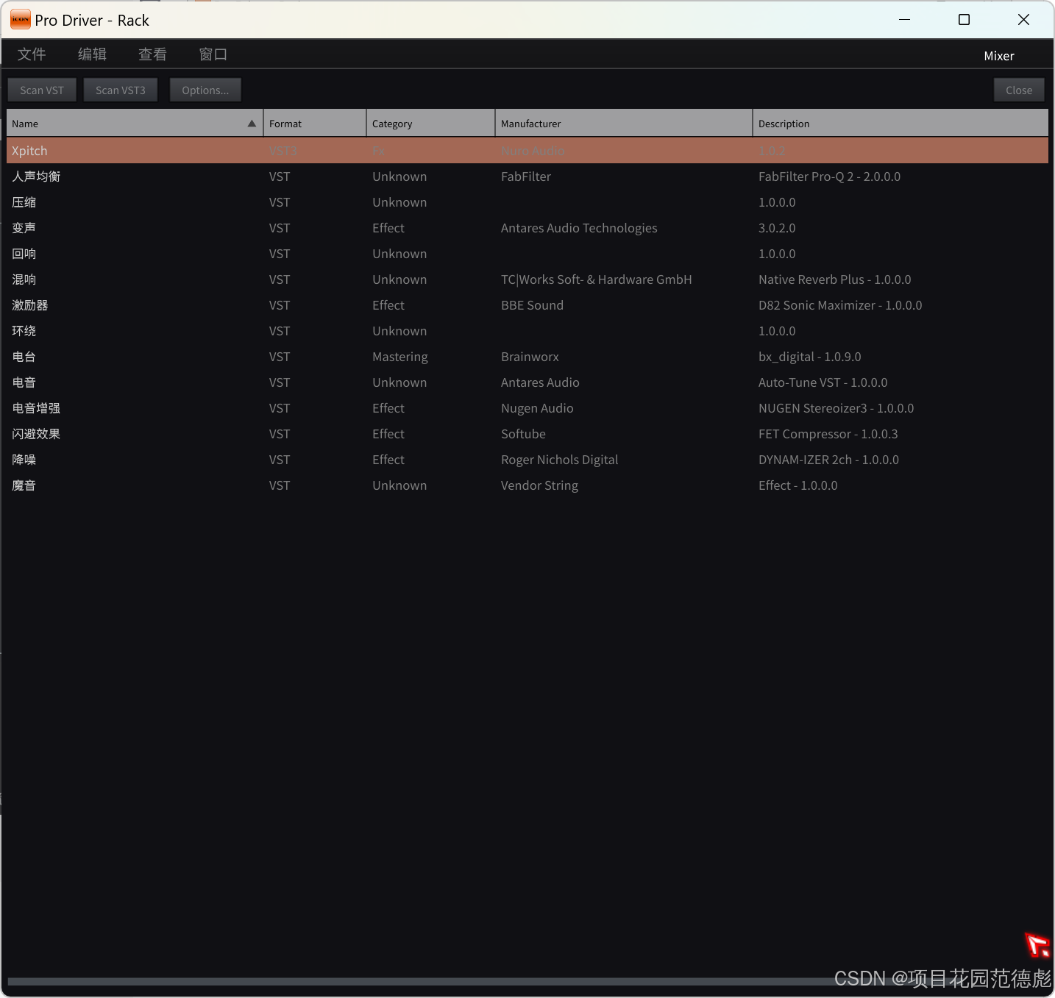Click D82 Sonic Maximizer - 1.0.0.0 description
Image resolution: width=1055 pixels, height=998 pixels.
[840, 305]
